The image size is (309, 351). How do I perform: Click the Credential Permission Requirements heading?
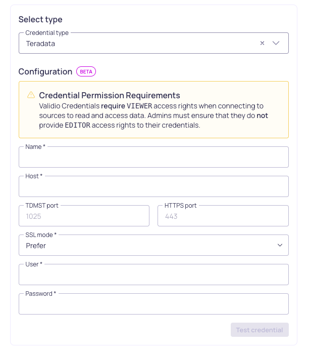[x=110, y=95]
